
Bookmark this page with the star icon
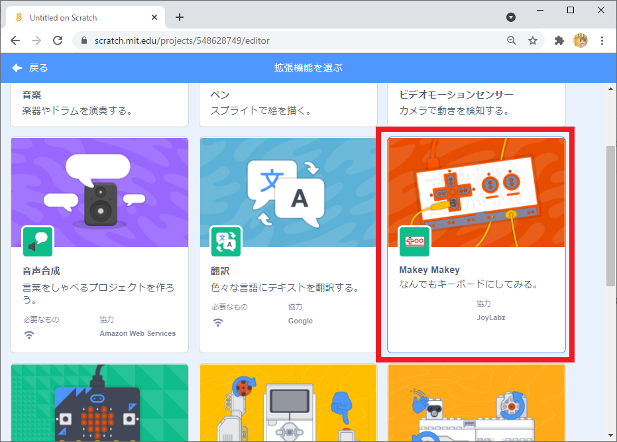(x=533, y=40)
